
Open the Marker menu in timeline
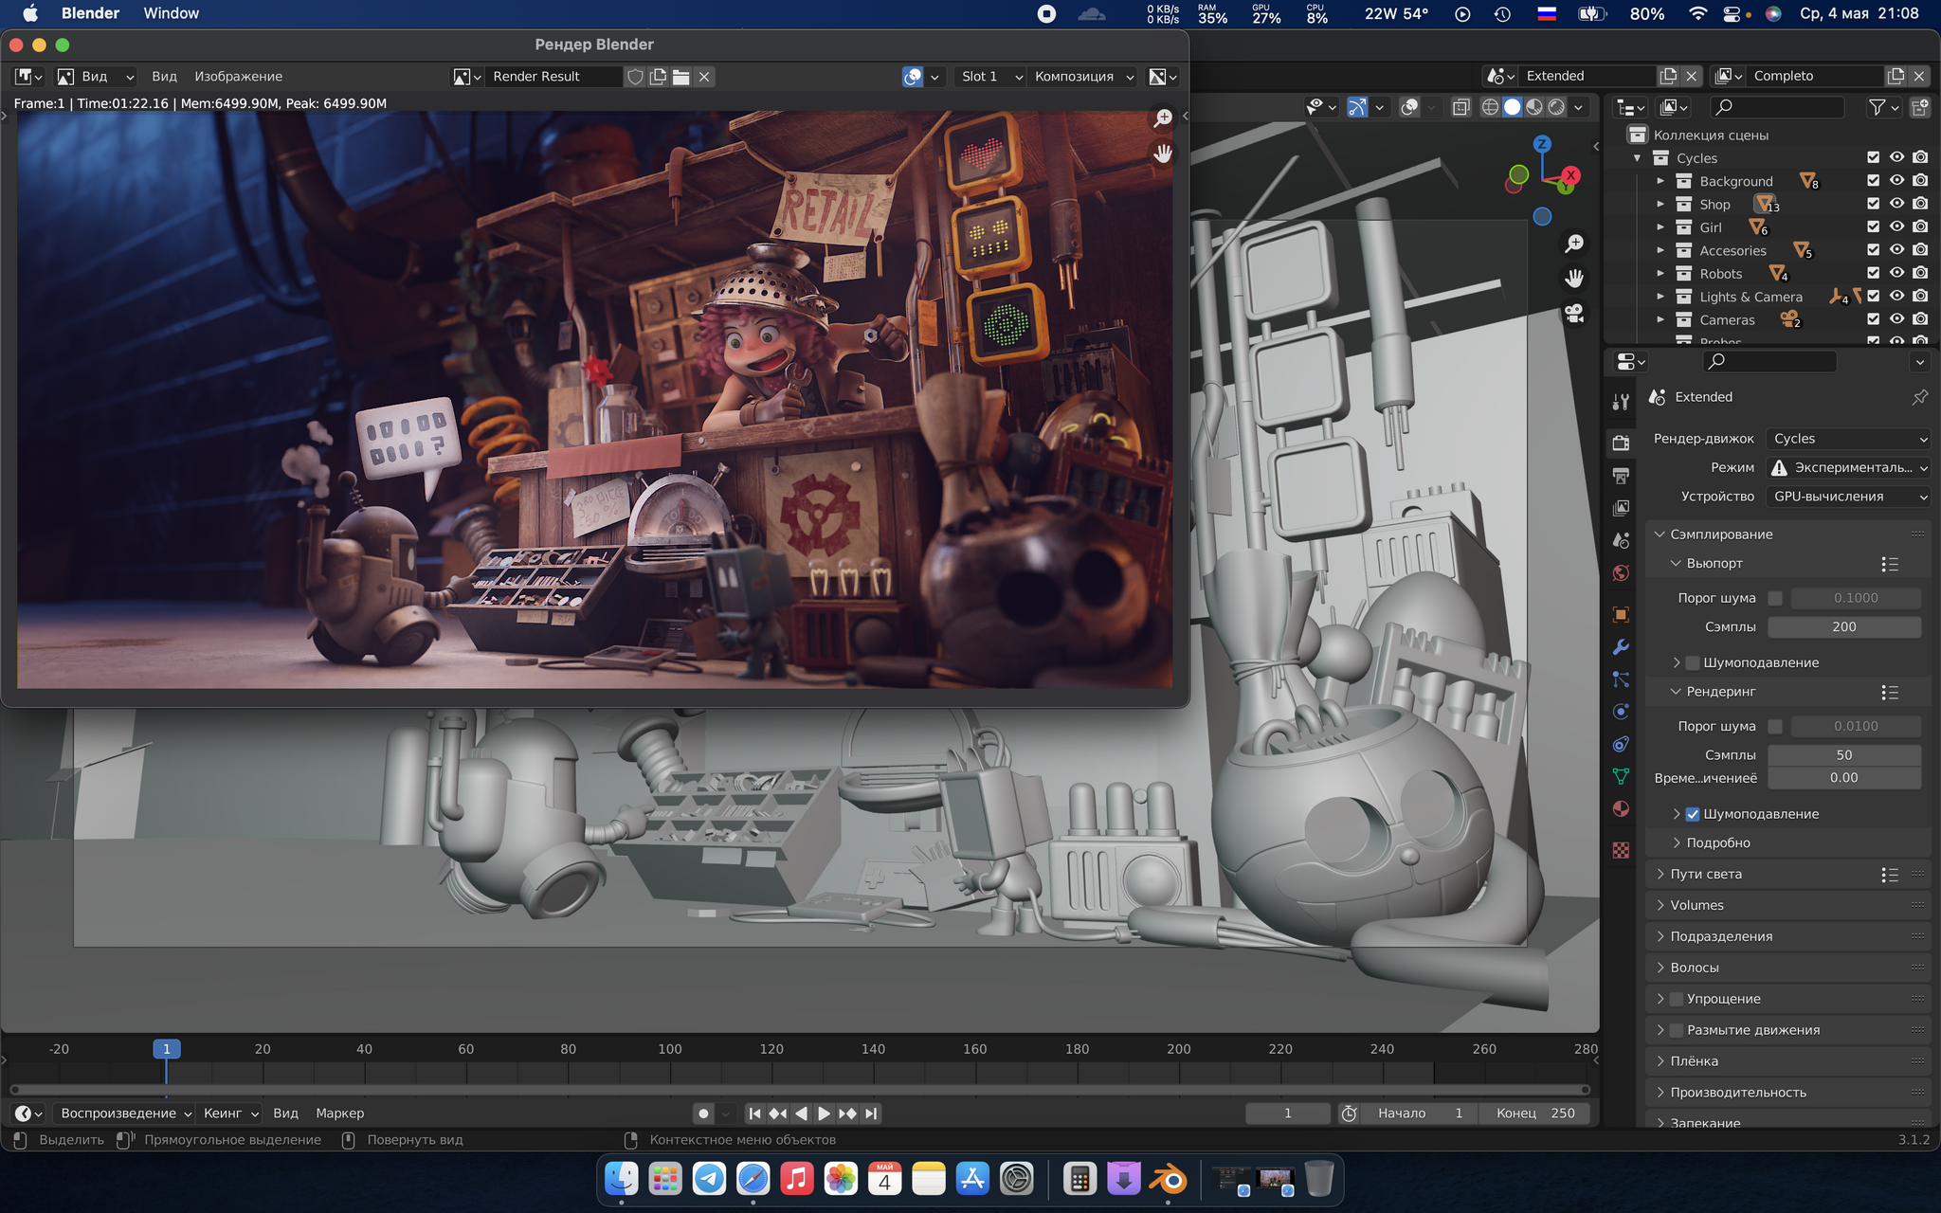339,1113
